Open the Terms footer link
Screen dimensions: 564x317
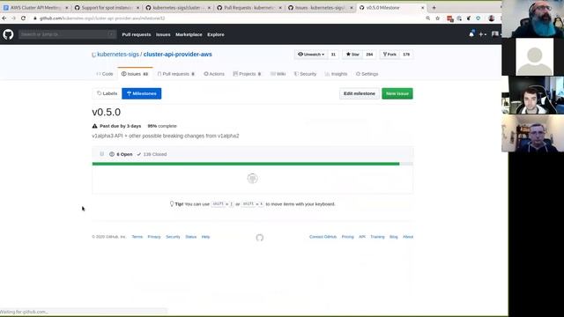click(x=137, y=237)
